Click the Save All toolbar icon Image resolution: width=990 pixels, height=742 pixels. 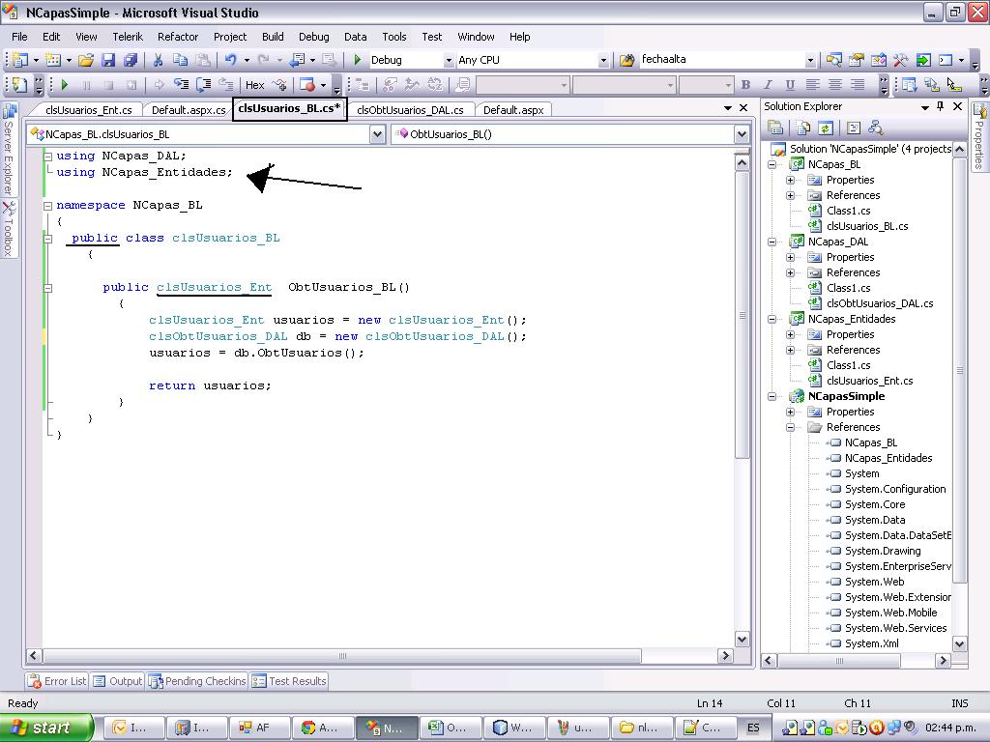pos(131,59)
